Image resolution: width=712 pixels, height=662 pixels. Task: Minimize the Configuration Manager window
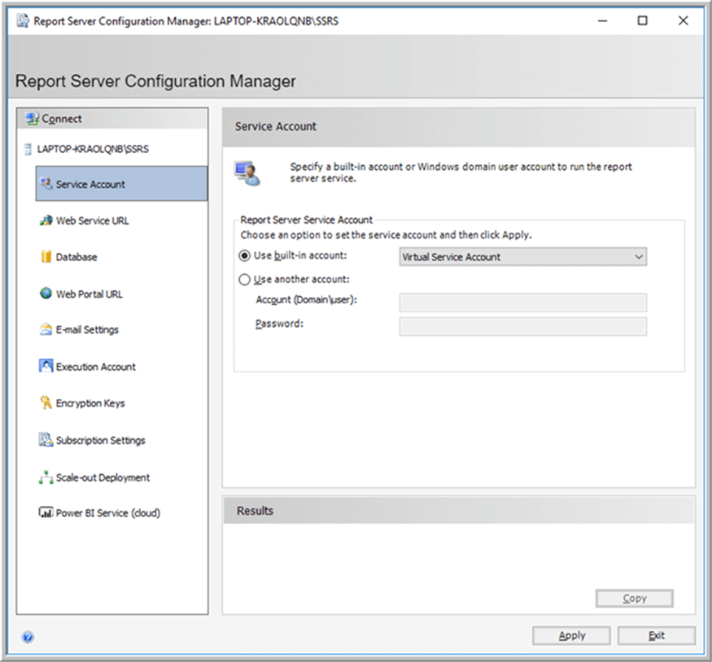pos(603,21)
